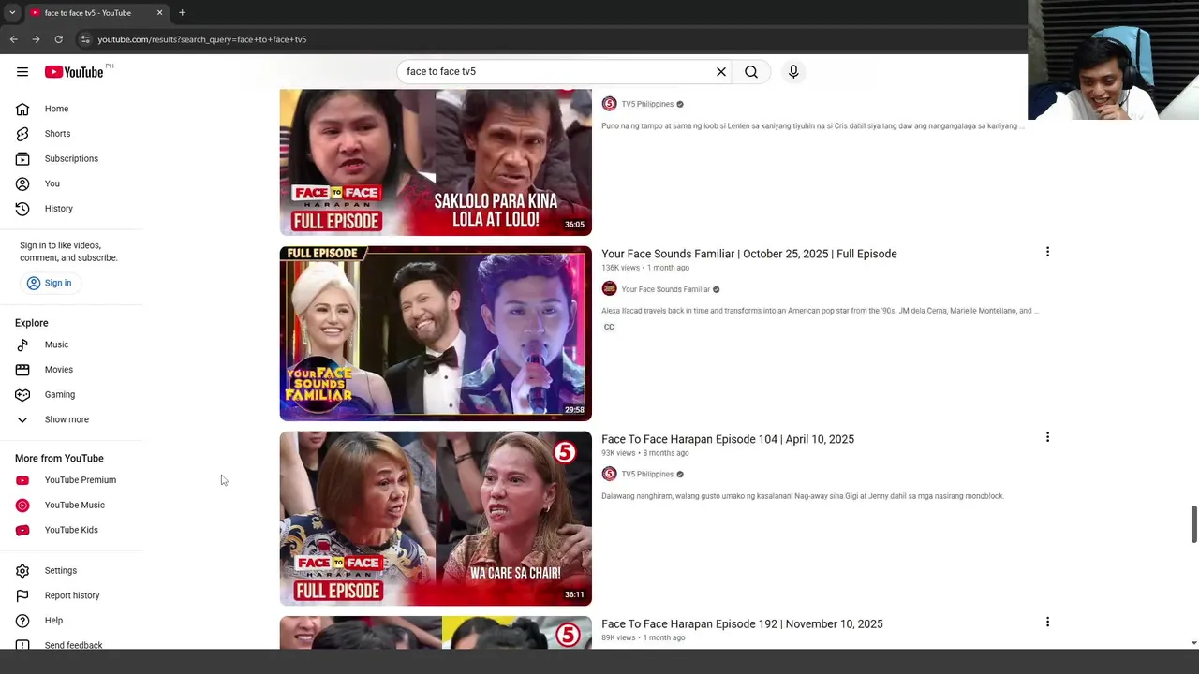Open Face To Face Harapan Episode 104 title
Screen dimensions: 1199x674
pyautogui.click(x=727, y=439)
